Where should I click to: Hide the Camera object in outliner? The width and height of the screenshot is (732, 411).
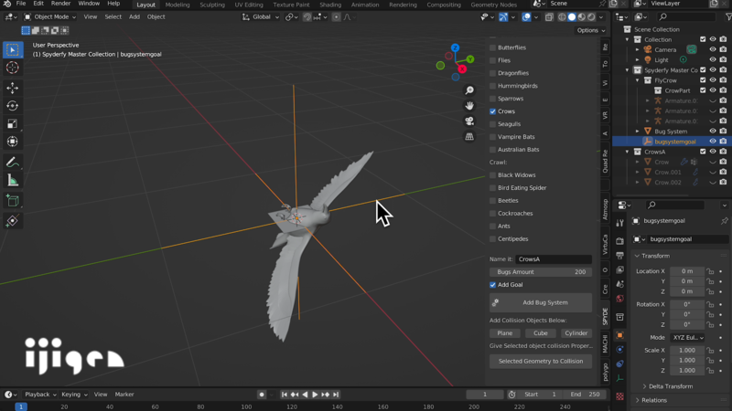click(x=713, y=49)
